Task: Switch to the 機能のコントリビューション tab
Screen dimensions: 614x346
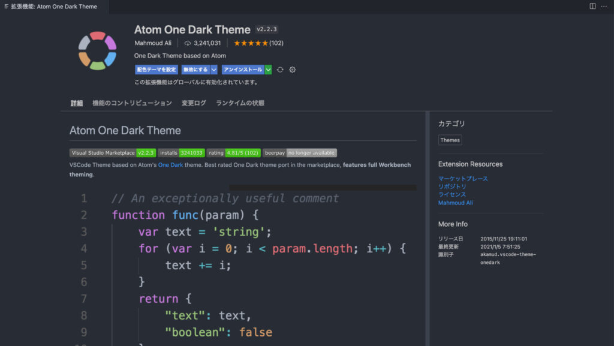Action: tap(132, 103)
